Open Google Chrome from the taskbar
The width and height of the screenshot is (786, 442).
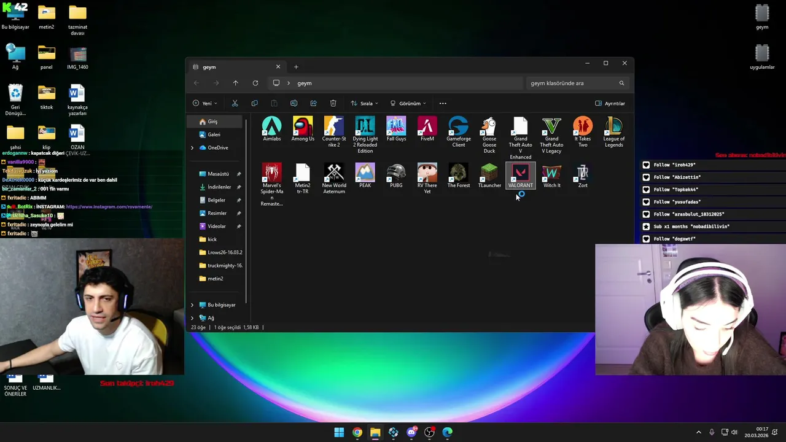coord(357,432)
